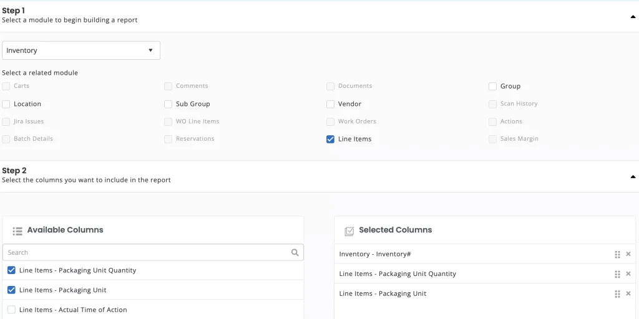Check the Group related module
This screenshot has width=639, height=319.
coord(493,86)
